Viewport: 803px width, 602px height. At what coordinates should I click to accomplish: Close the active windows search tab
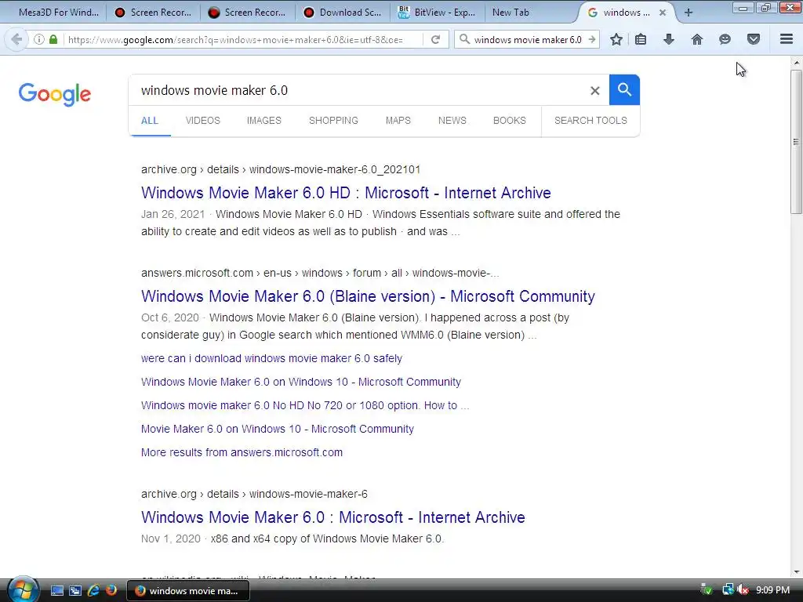[x=662, y=13]
